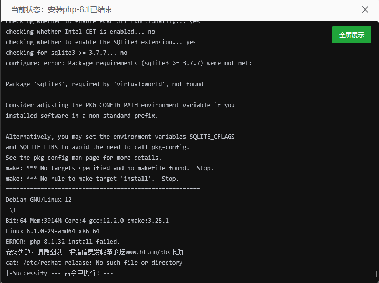The height and width of the screenshot is (283, 379).
Task: Click the line 'Consider adjusting the PKG_CONFIG_PATH environment variable'
Action: (x=120, y=106)
